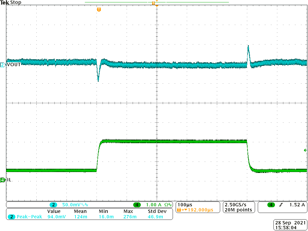
Task: Click the trigger position marker in the record bar
Action: pyautogui.click(x=153, y=3)
